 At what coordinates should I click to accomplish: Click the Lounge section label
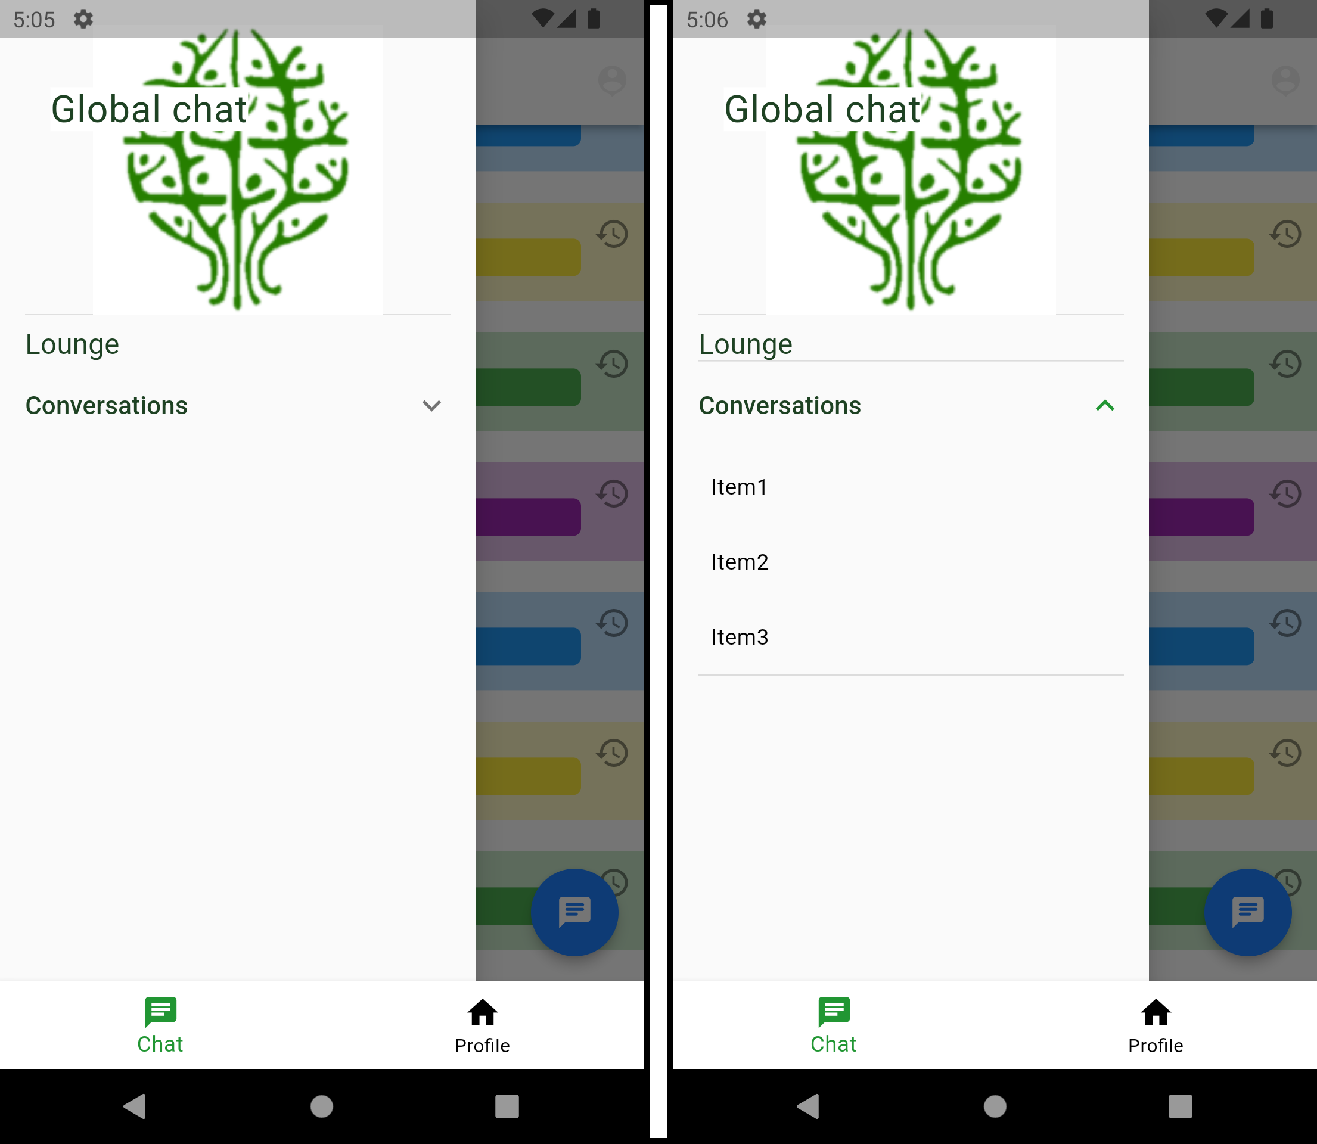coord(73,343)
